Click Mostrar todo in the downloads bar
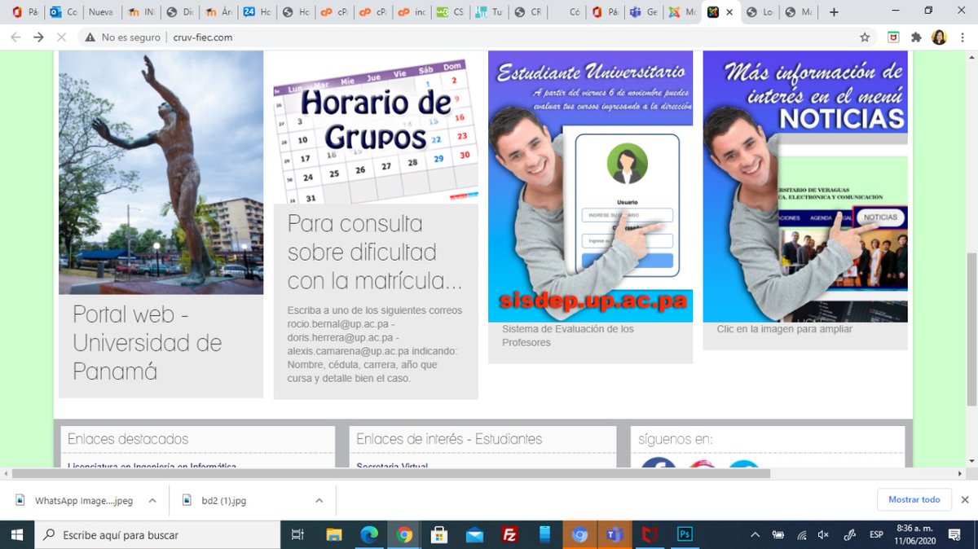978x549 pixels. pos(914,499)
